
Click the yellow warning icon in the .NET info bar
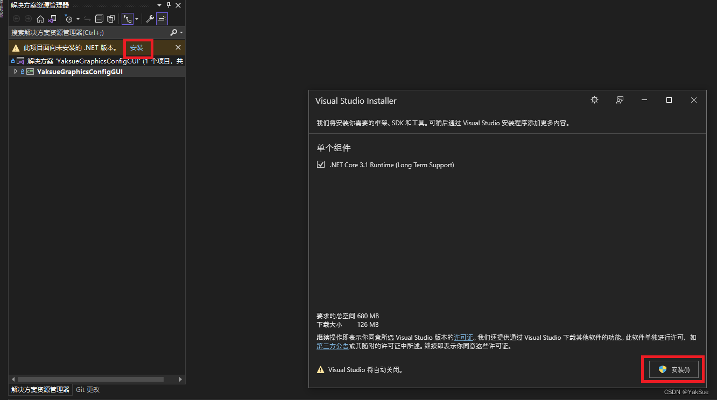click(16, 48)
